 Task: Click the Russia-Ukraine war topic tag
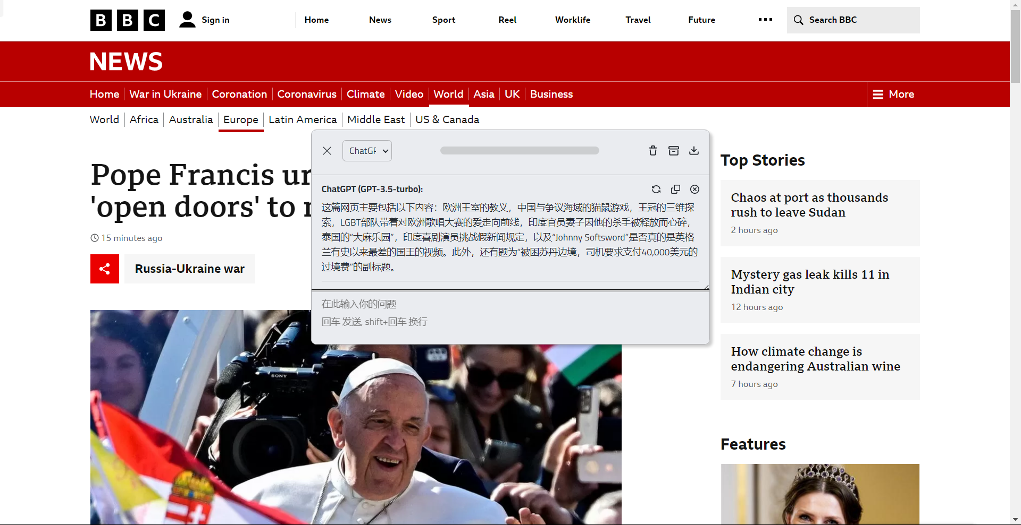[190, 269]
